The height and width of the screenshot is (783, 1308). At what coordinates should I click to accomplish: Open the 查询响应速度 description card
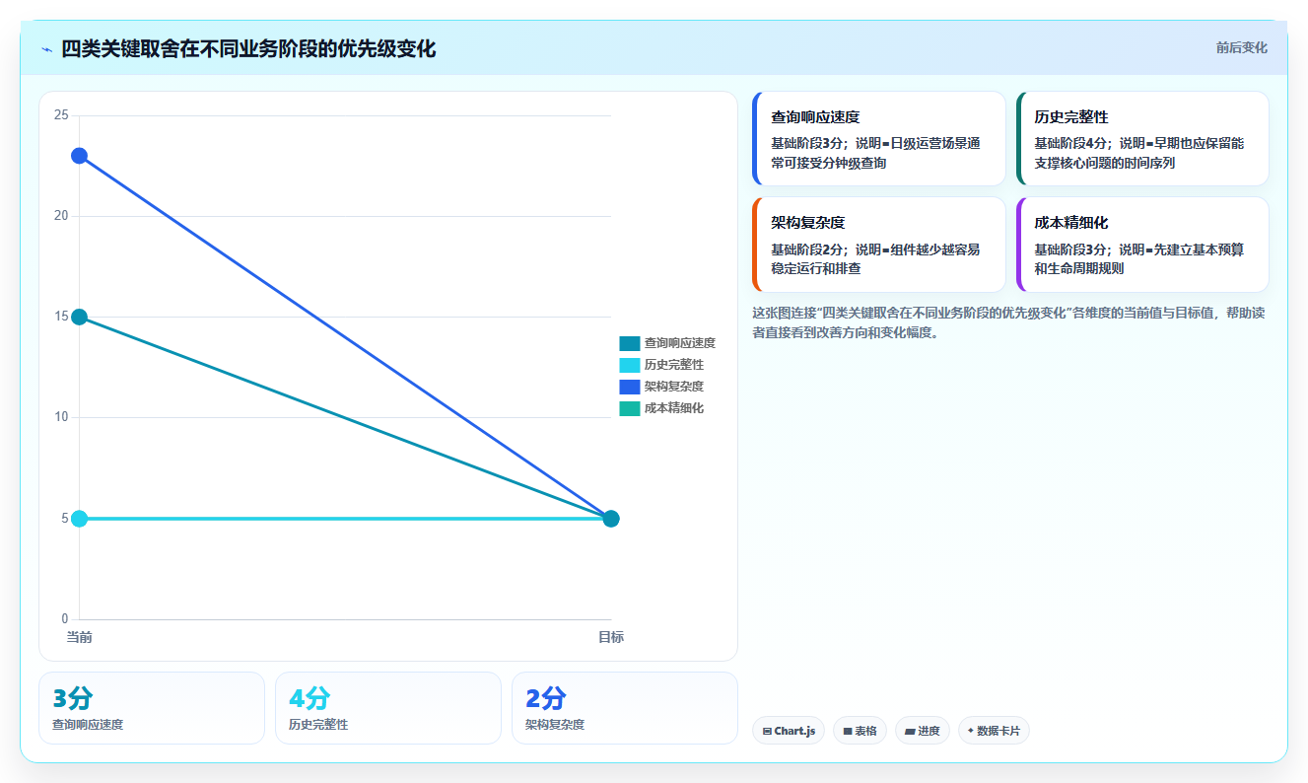[x=878, y=139]
